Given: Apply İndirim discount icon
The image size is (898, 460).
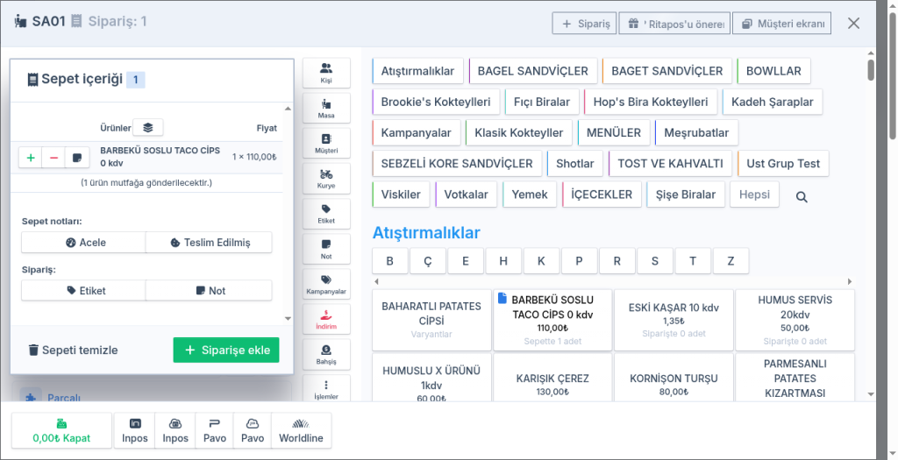Looking at the screenshot, I should click(326, 319).
